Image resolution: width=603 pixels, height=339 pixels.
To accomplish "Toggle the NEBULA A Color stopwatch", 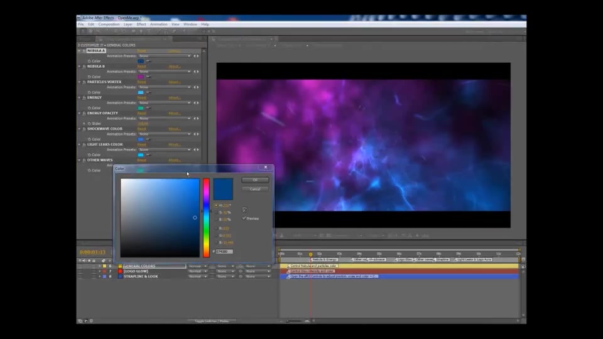I will pyautogui.click(x=89, y=61).
